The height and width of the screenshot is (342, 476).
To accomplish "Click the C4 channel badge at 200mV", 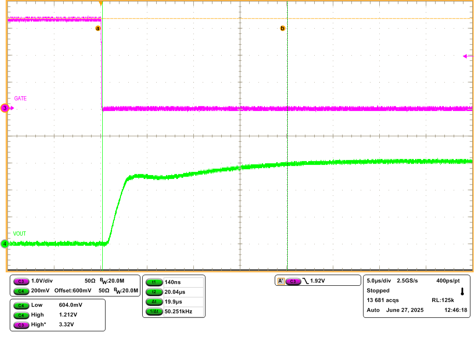I will click(x=21, y=291).
